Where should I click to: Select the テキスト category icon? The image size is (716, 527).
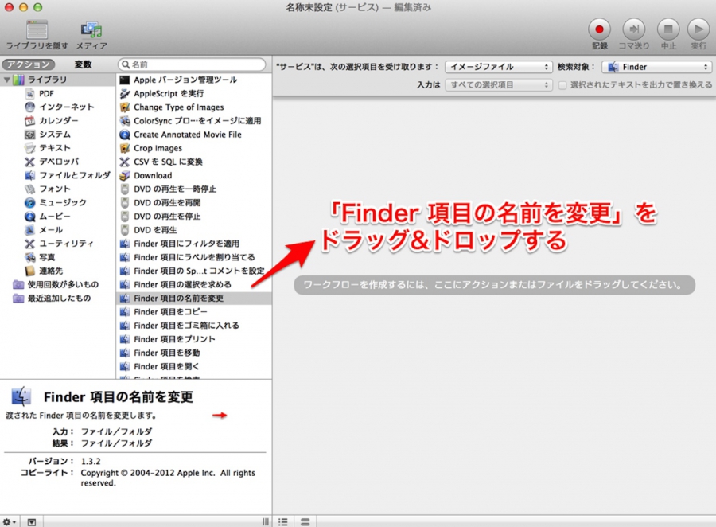point(29,148)
